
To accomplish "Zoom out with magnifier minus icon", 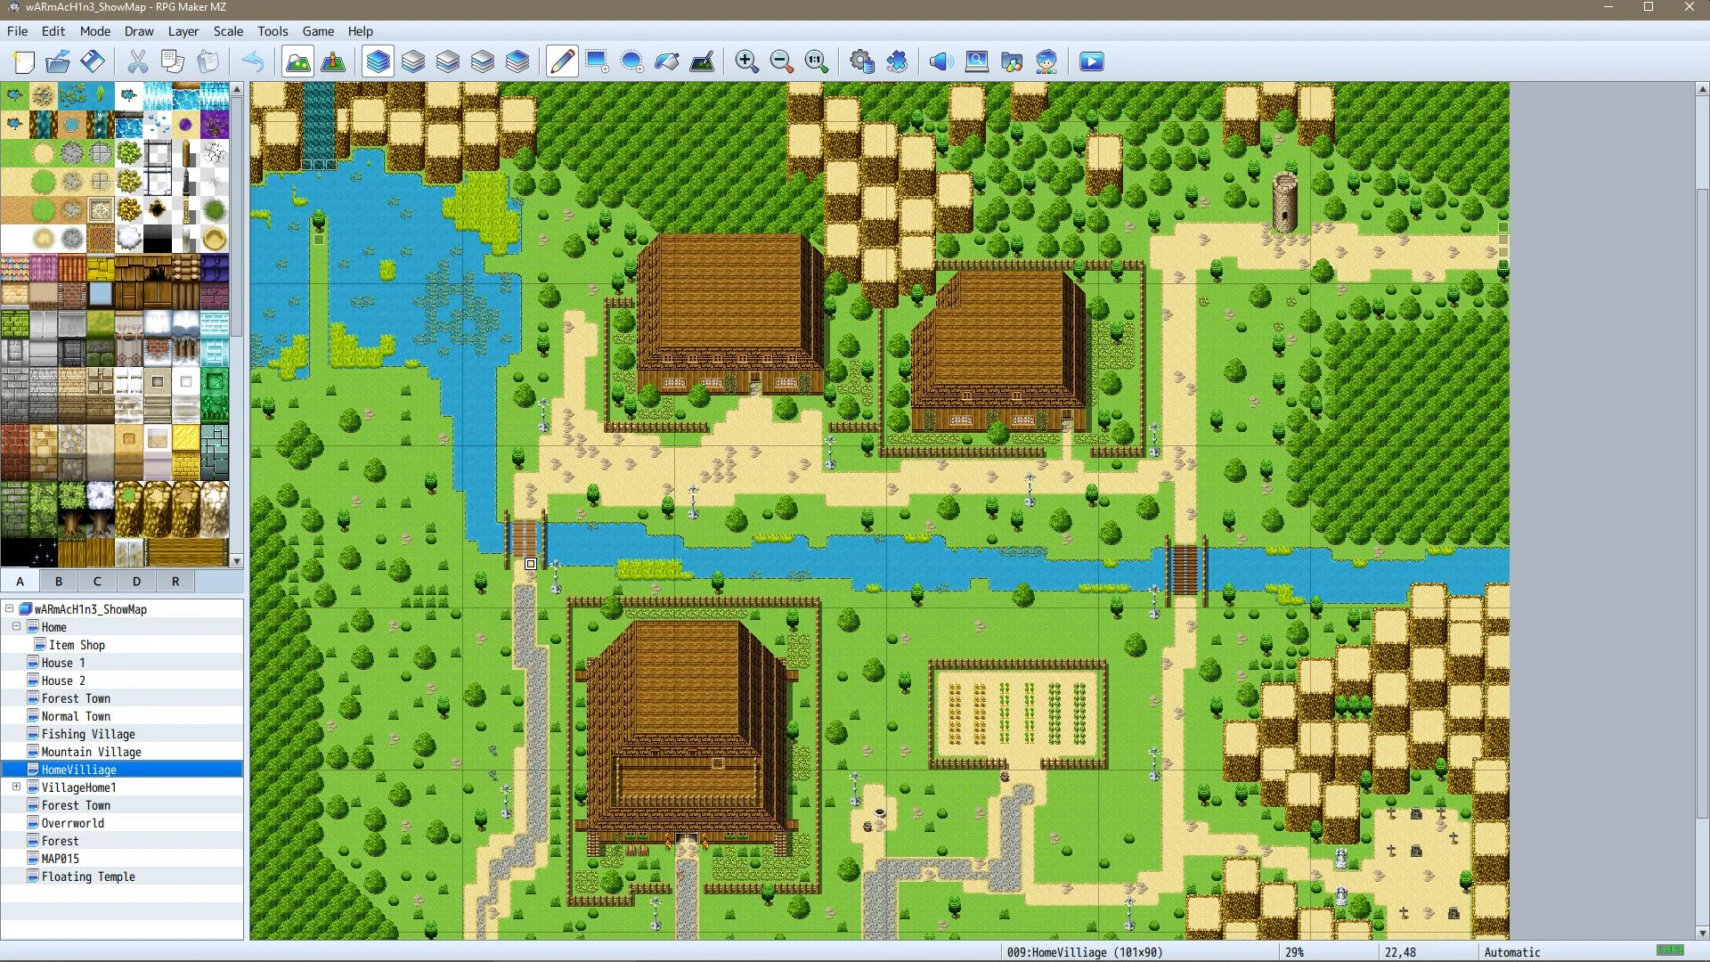I will click(x=781, y=61).
